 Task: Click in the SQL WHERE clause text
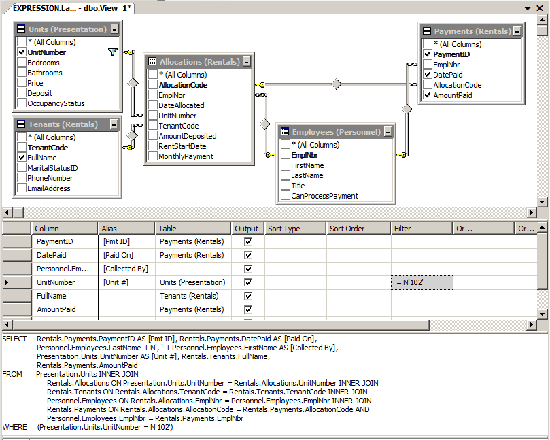click(x=105, y=427)
